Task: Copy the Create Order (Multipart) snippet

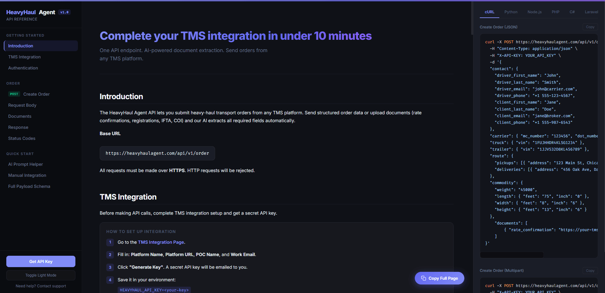Action: [x=590, y=271]
